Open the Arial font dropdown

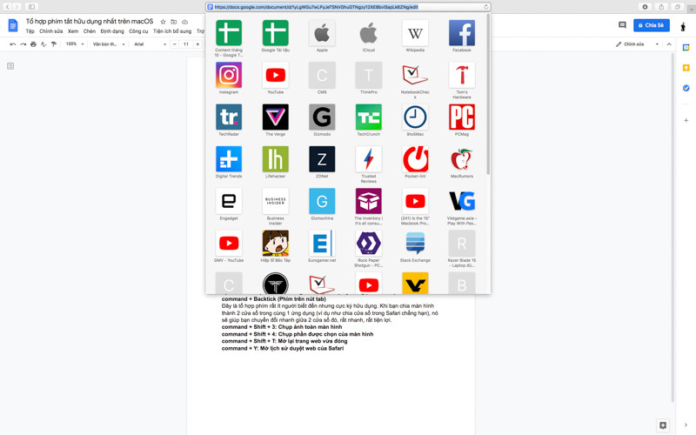[x=150, y=44]
